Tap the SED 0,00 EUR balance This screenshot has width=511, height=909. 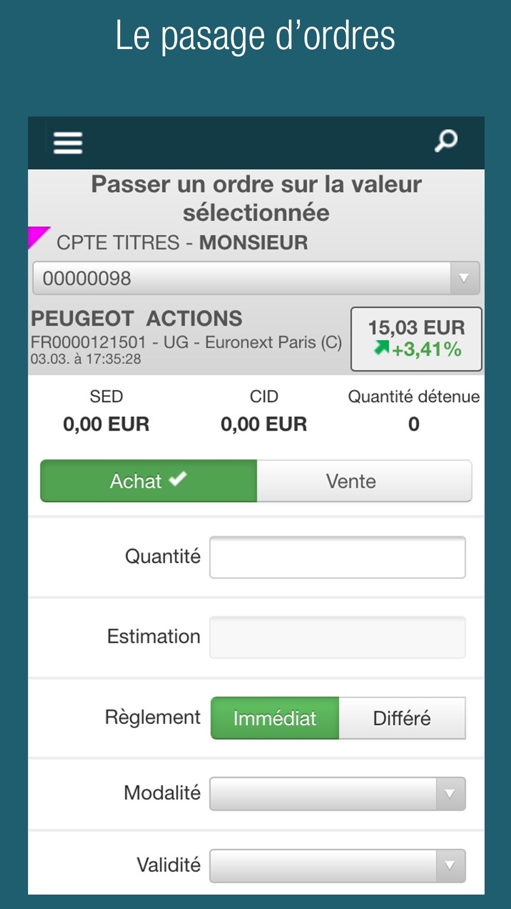106,424
